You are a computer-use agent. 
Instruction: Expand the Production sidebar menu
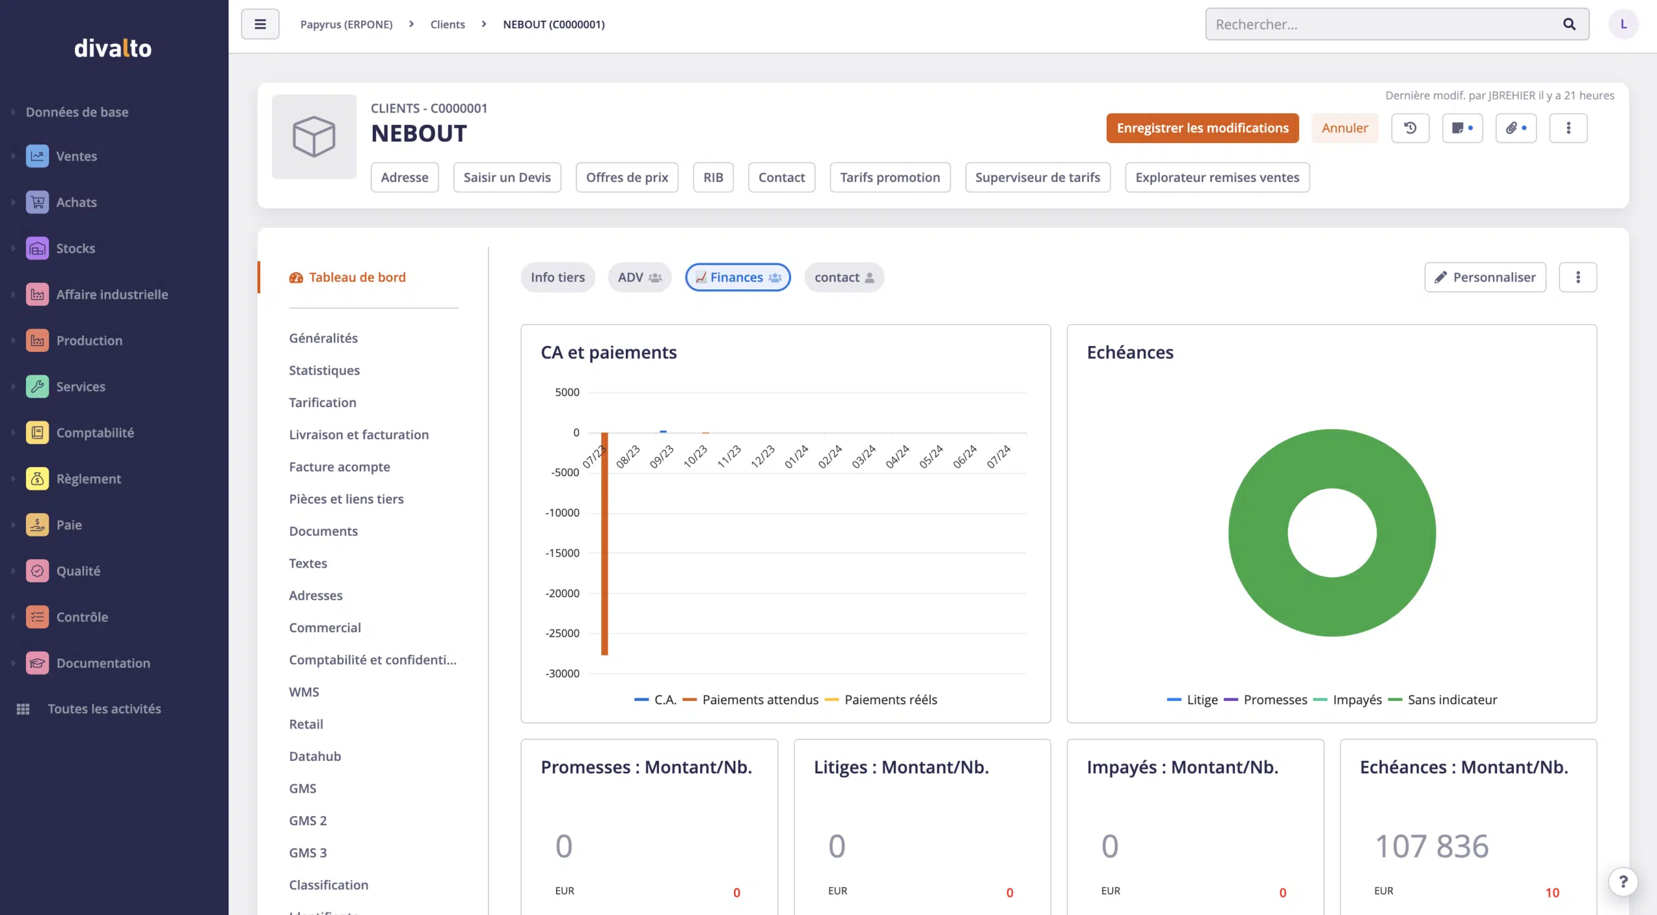click(x=89, y=340)
